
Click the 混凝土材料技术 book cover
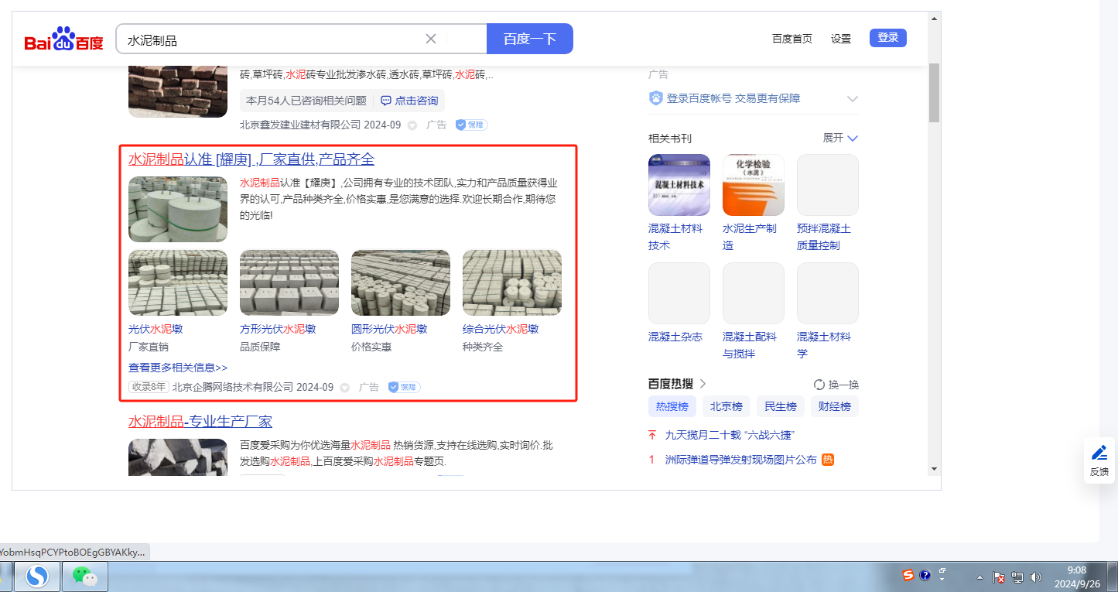tap(679, 185)
